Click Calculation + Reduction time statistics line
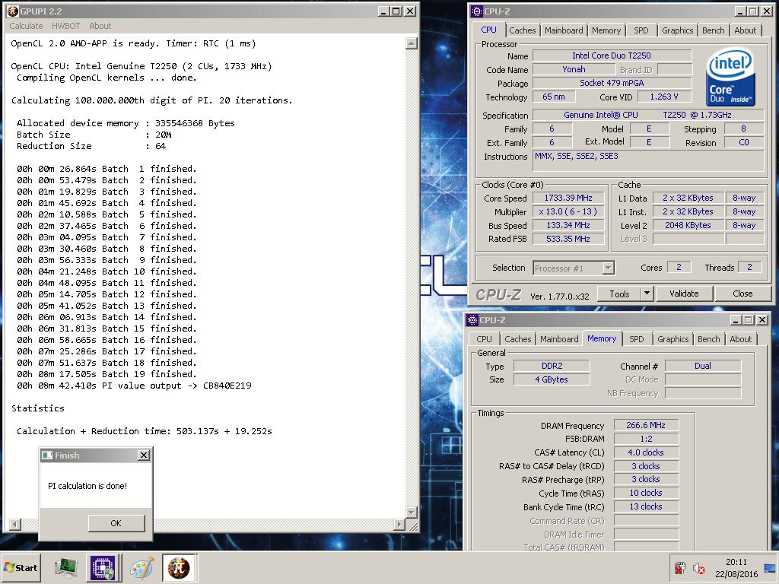The height and width of the screenshot is (584, 779). pos(144,431)
